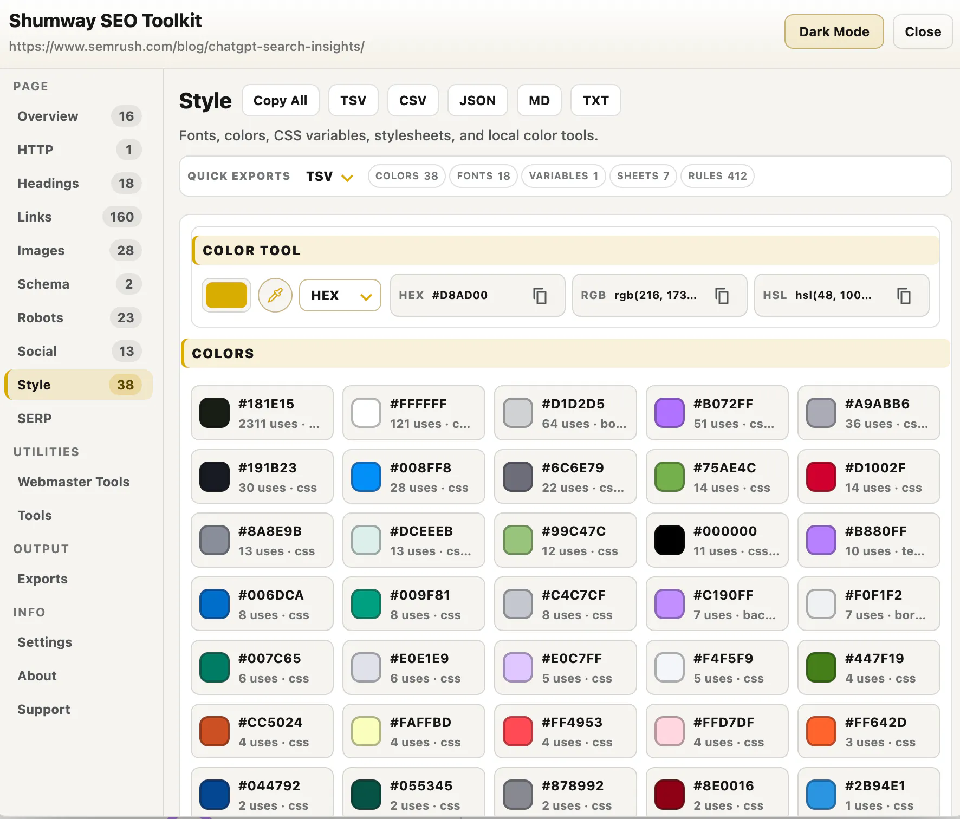Export style data as CSV
Image resolution: width=960 pixels, height=819 pixels.
tap(413, 100)
